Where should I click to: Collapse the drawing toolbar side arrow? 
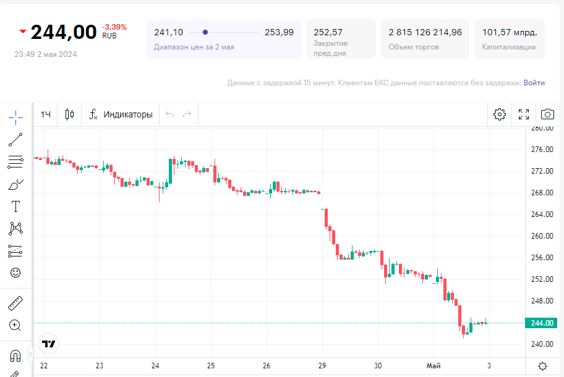(x=31, y=355)
